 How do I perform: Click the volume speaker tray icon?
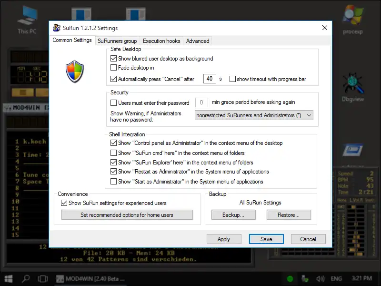coord(321,279)
